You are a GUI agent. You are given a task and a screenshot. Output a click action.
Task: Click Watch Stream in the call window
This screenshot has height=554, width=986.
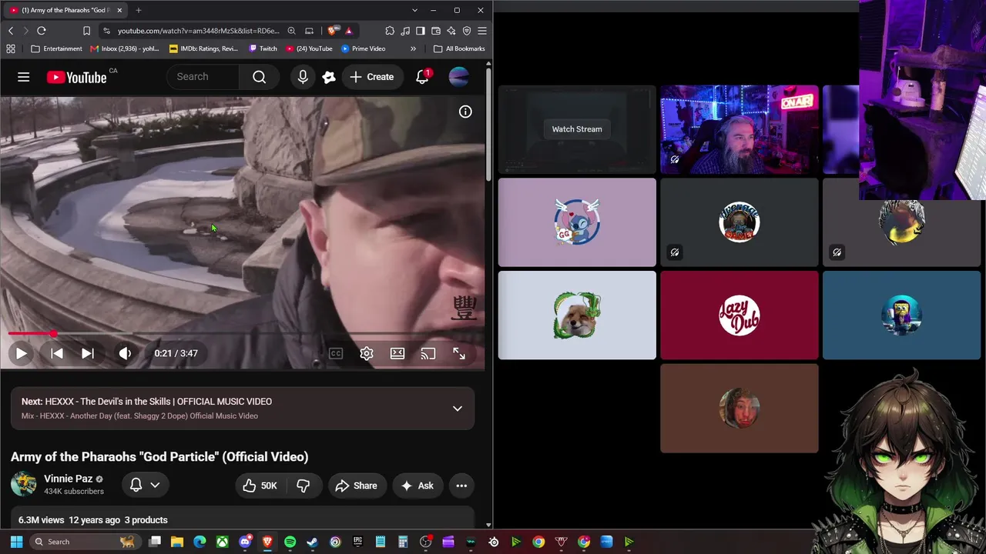(x=577, y=129)
